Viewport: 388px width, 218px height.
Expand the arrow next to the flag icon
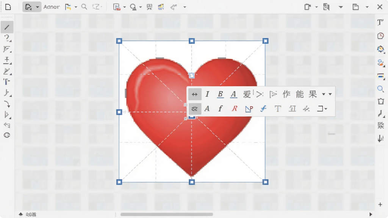pyautogui.click(x=76, y=7)
